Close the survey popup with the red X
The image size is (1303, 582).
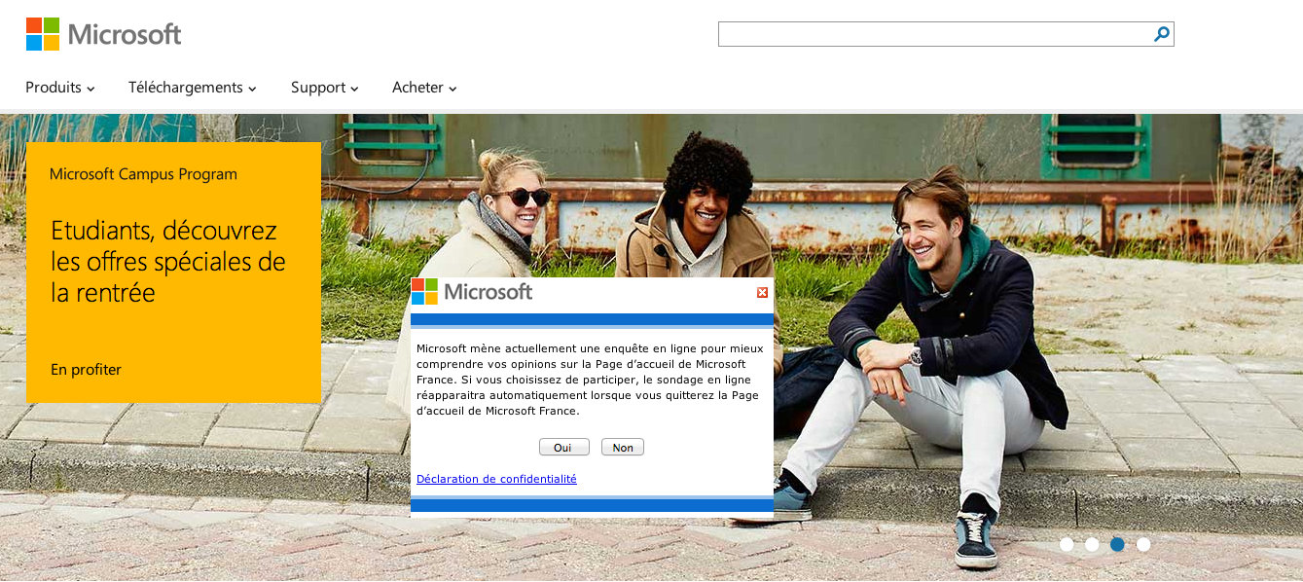[x=762, y=293]
